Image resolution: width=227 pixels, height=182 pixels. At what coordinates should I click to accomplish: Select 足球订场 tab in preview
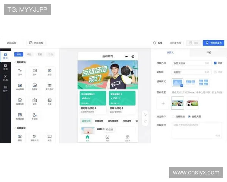click(x=99, y=121)
